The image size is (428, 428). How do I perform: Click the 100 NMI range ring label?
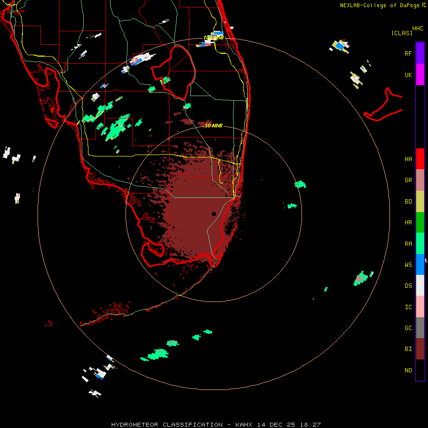tap(214, 38)
